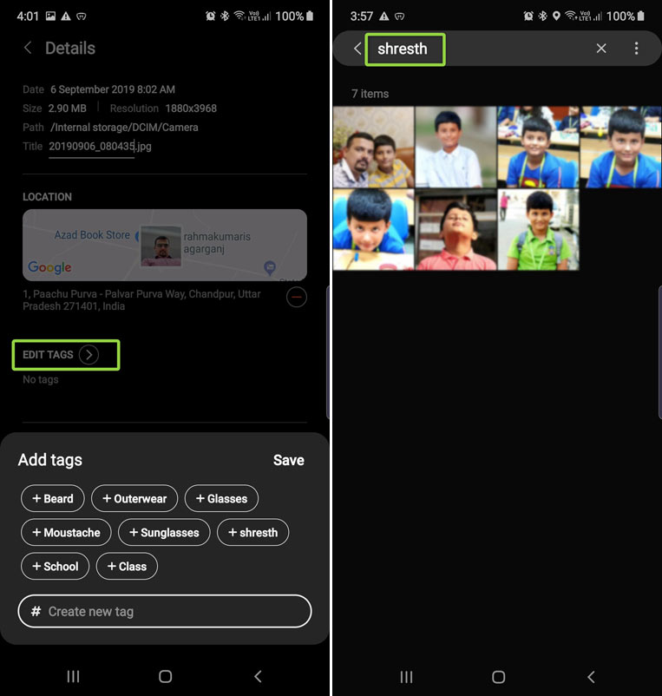The height and width of the screenshot is (696, 662).
Task: Open Edit Tags arrow
Action: pos(88,355)
